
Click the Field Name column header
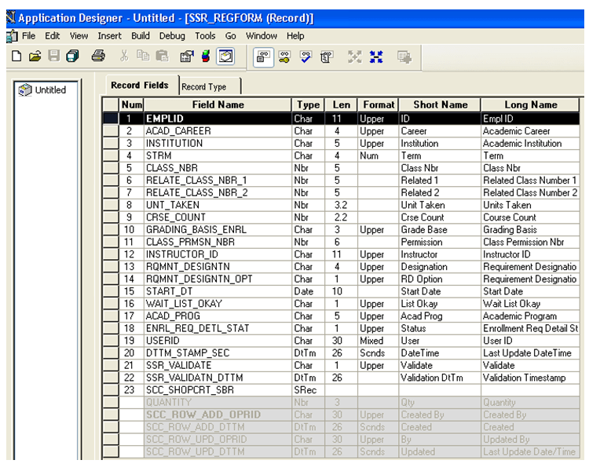218,104
